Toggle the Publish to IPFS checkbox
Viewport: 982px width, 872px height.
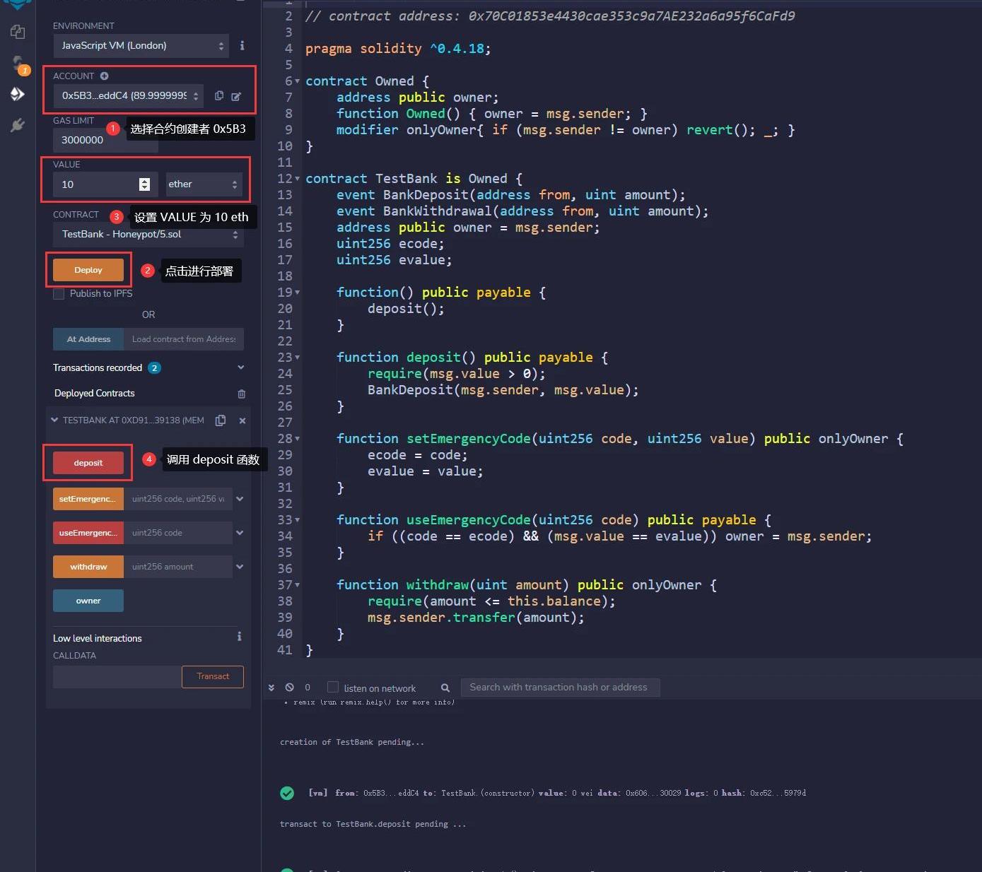59,294
